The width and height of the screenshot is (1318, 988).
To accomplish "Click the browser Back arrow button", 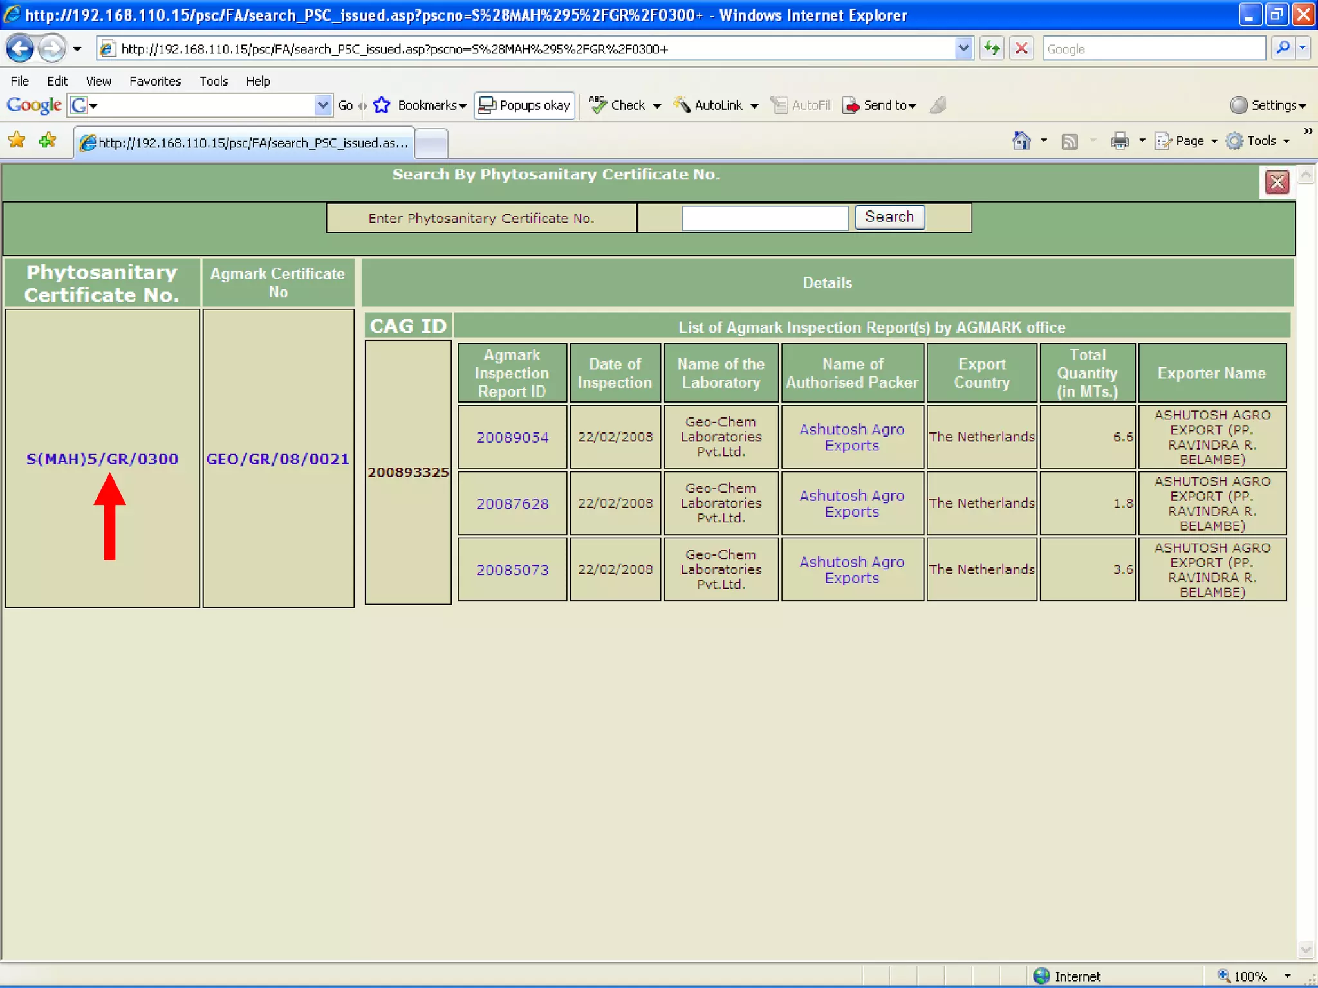I will 19,49.
